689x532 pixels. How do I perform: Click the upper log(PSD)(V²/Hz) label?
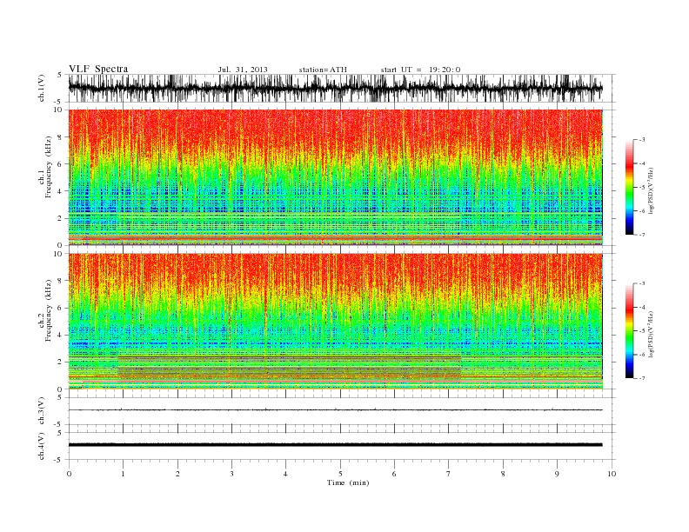click(x=652, y=190)
